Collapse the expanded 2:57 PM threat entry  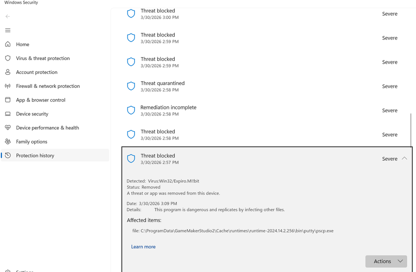pyautogui.click(x=404, y=158)
